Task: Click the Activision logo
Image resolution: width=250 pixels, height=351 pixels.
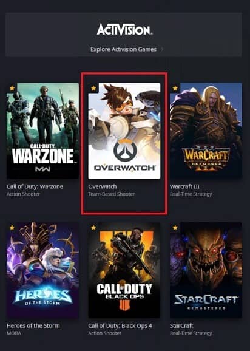Action: [124, 30]
